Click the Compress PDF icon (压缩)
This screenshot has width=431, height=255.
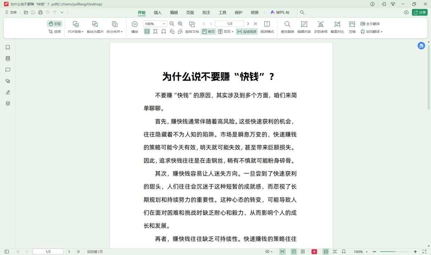[x=352, y=27]
